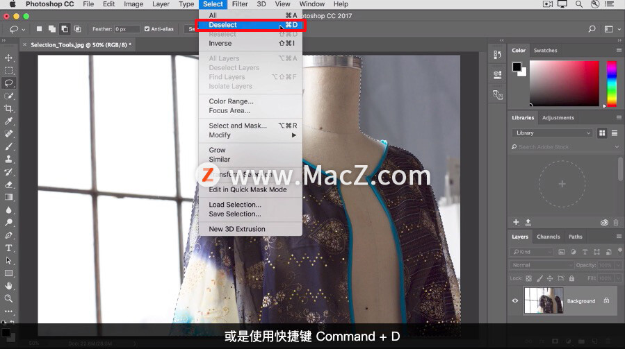Select the Move tool
The width and height of the screenshot is (625, 349).
(x=8, y=58)
